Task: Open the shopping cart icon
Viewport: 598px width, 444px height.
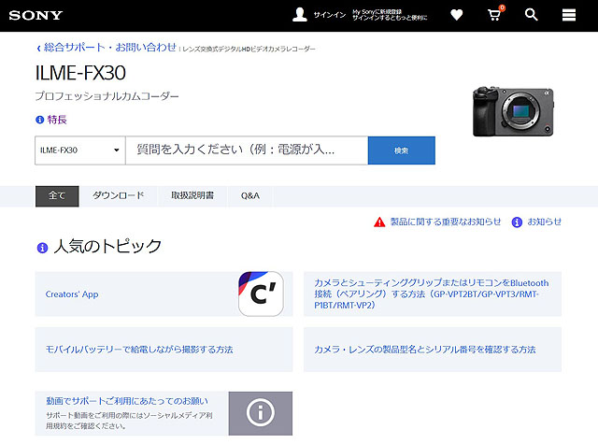Action: (494, 15)
